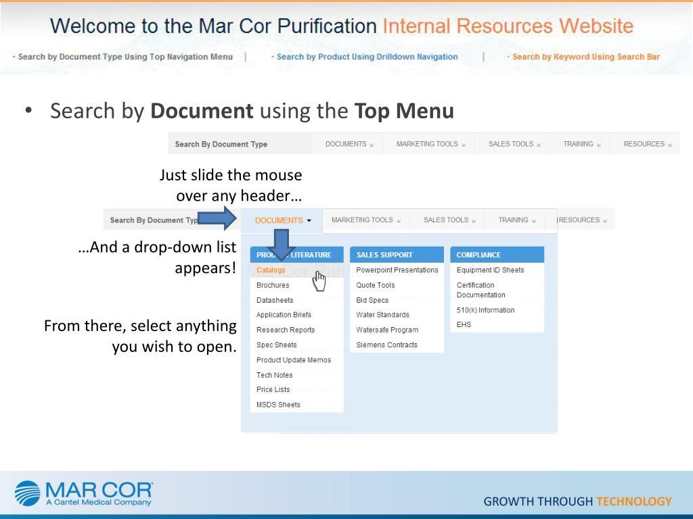Select Water Standards entry
The image size is (693, 519).
coord(382,315)
